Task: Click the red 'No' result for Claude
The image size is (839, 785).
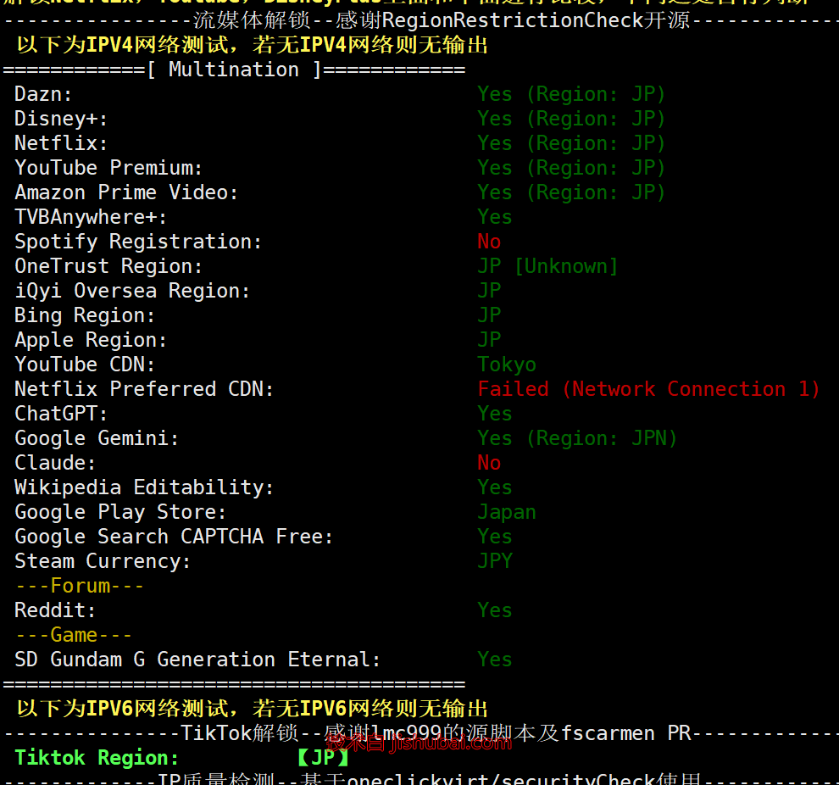Action: tap(489, 463)
